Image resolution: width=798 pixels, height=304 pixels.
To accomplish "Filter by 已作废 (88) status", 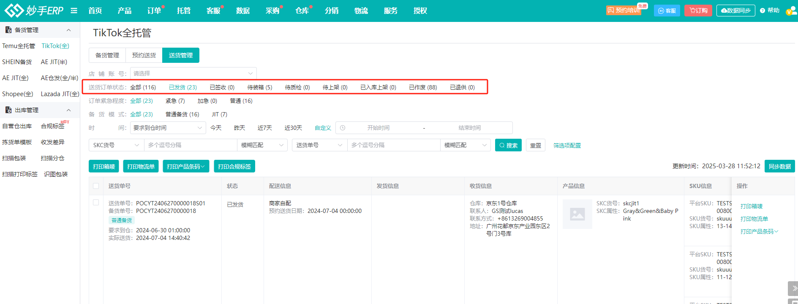I will coord(423,87).
